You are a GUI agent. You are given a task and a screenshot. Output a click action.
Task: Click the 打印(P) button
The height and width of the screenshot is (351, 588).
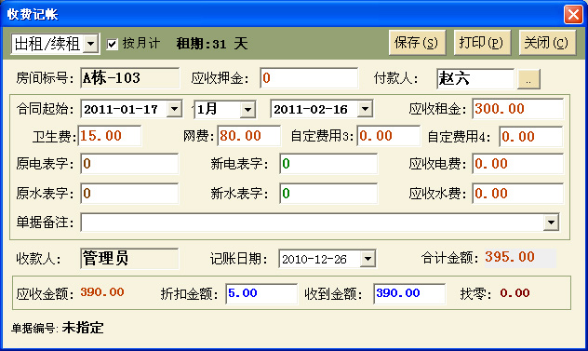(x=482, y=43)
